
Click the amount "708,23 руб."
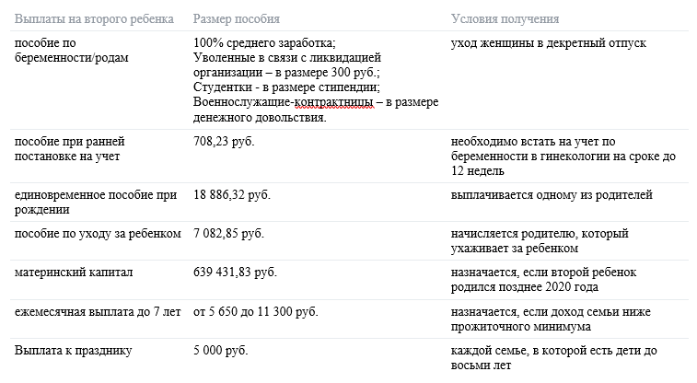[x=225, y=141]
